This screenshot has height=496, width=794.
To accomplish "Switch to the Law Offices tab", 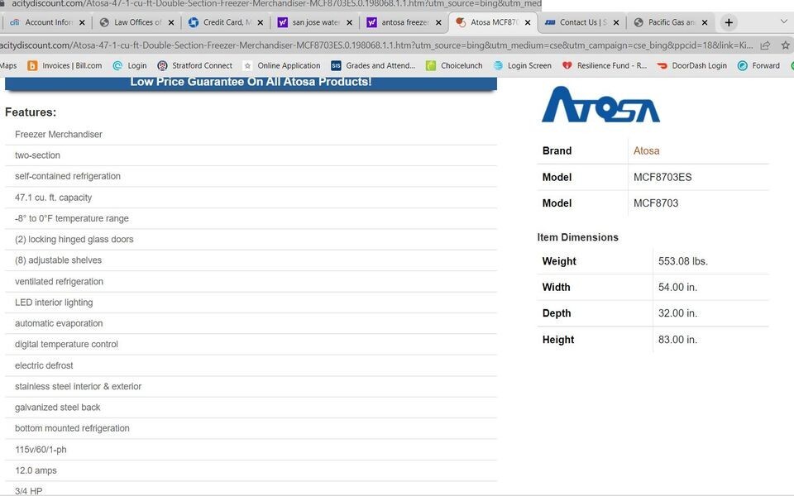I will point(137,22).
